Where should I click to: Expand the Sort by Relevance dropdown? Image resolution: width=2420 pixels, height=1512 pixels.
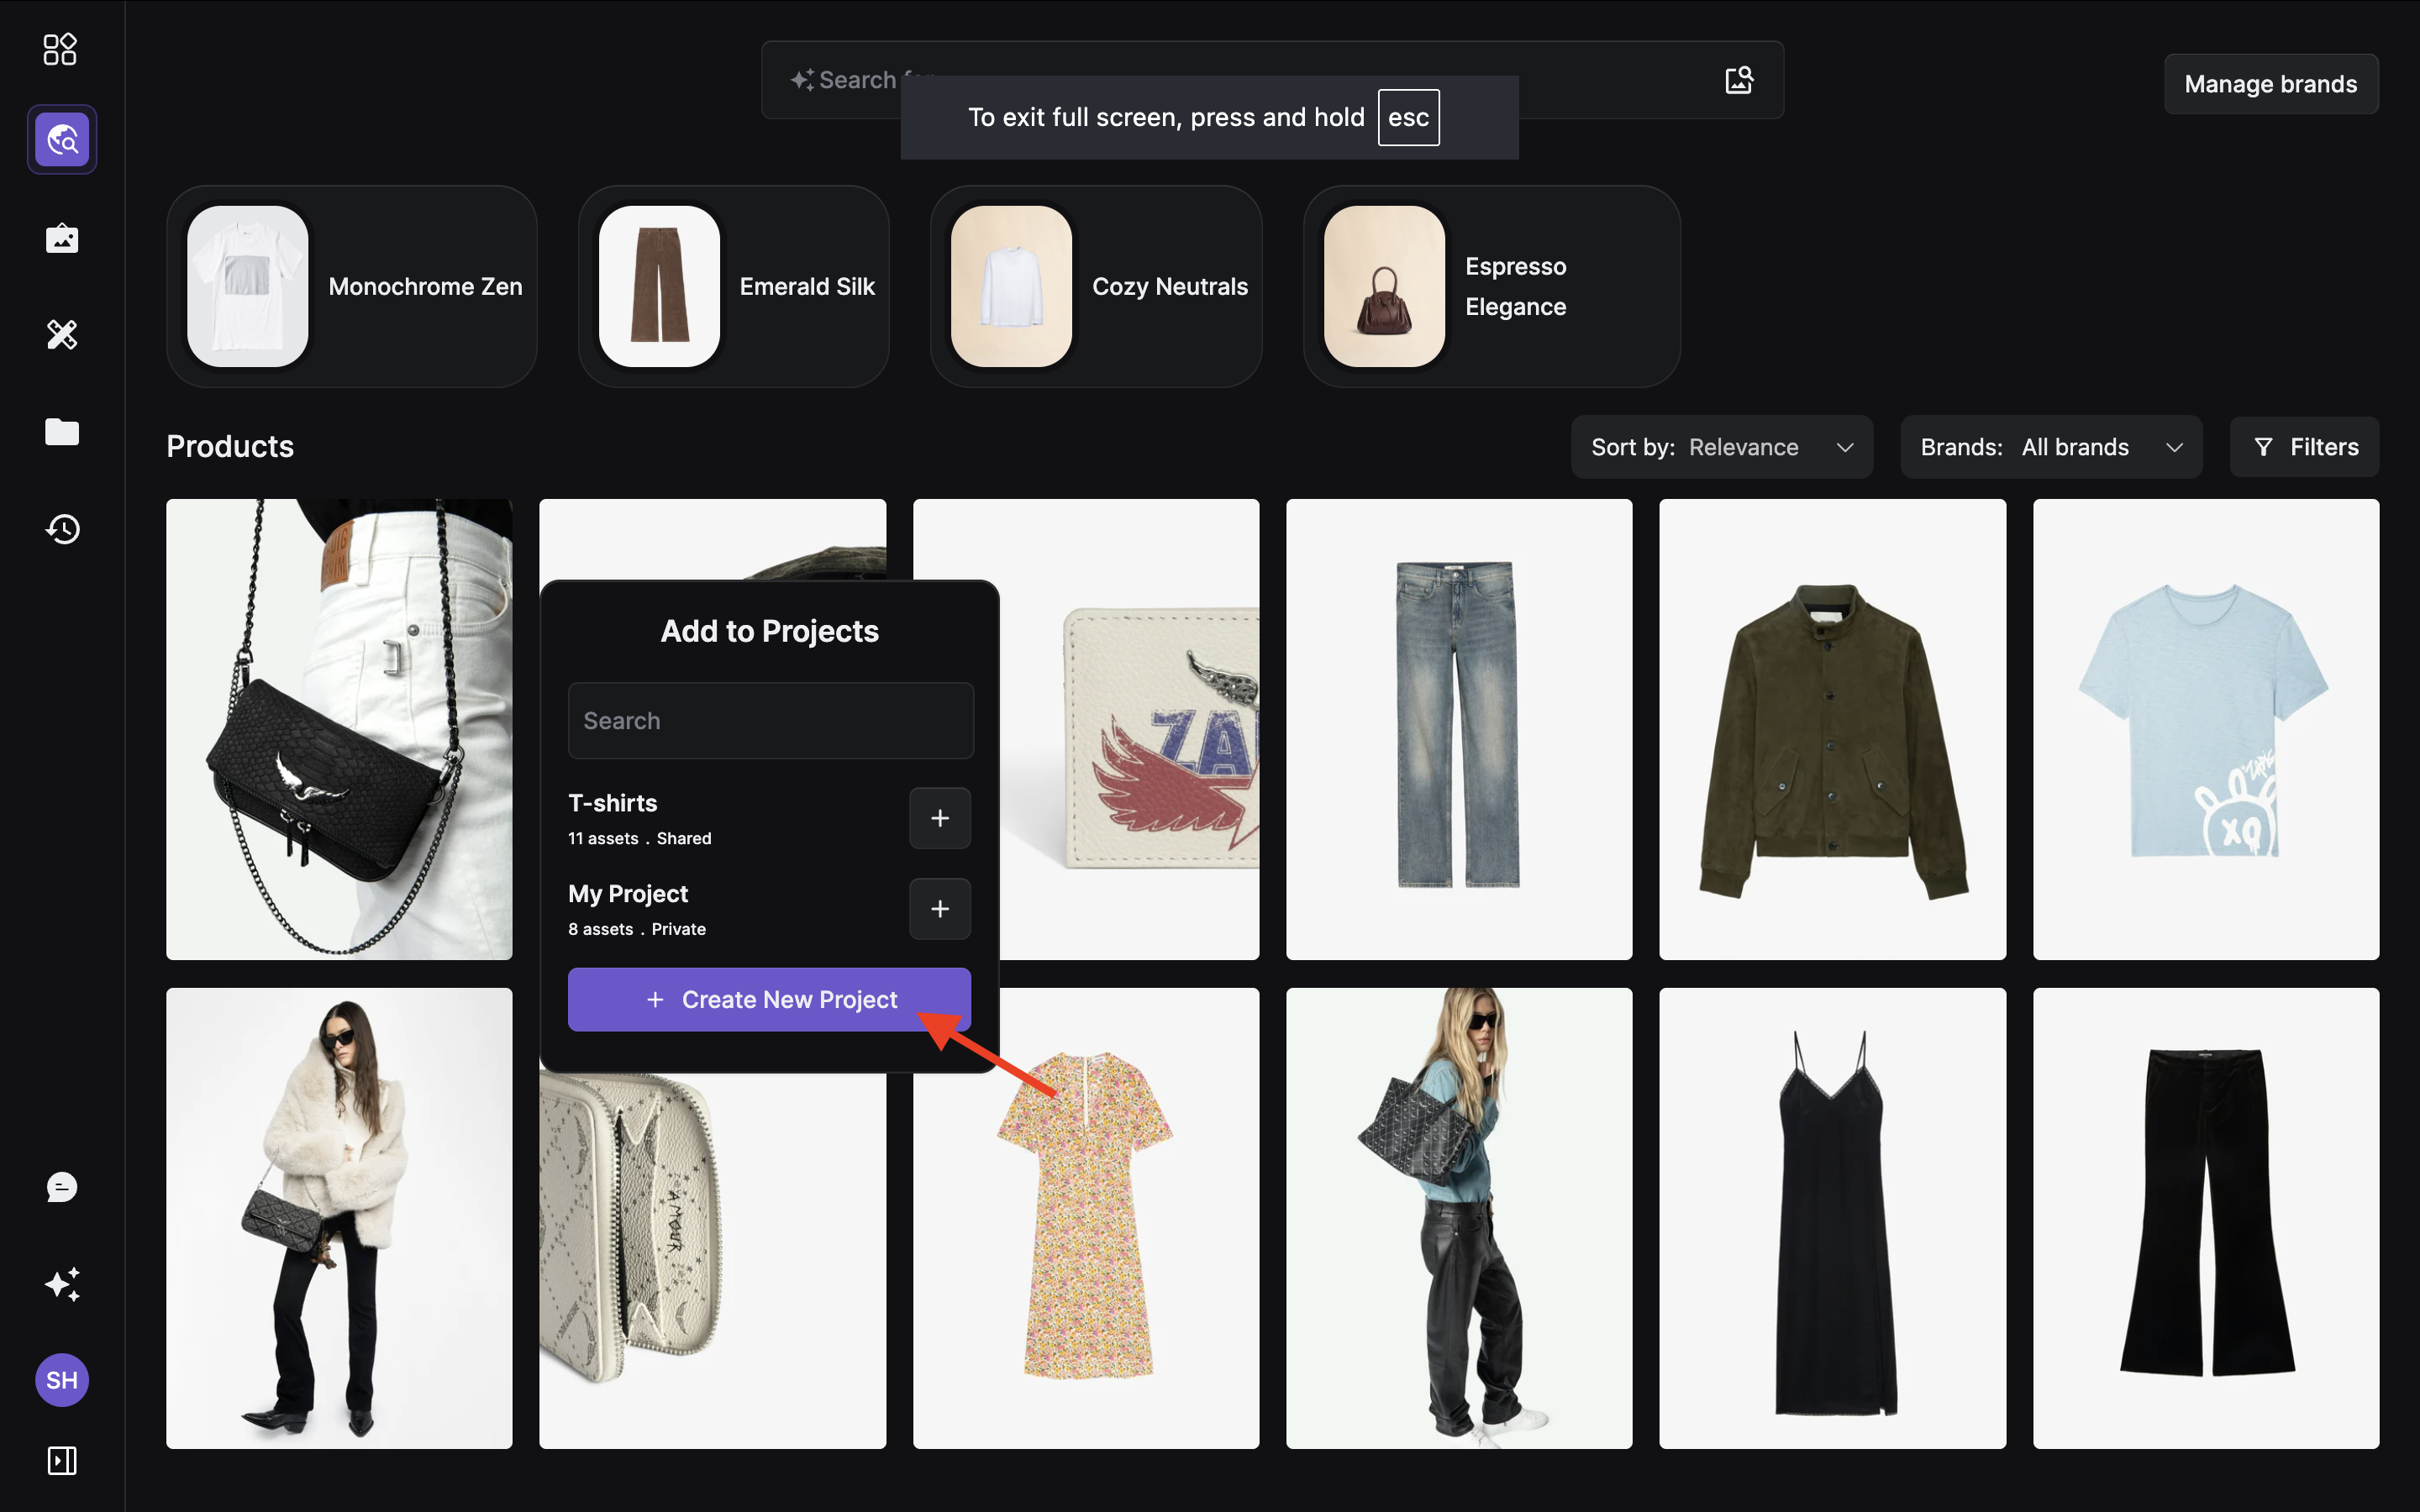point(1721,447)
